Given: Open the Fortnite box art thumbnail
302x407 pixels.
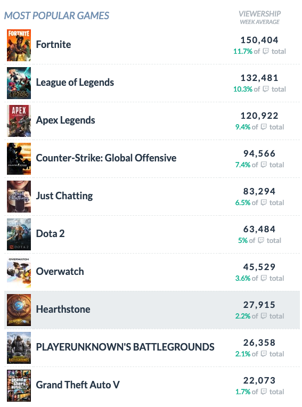Looking at the screenshot, I should pyautogui.click(x=19, y=45).
